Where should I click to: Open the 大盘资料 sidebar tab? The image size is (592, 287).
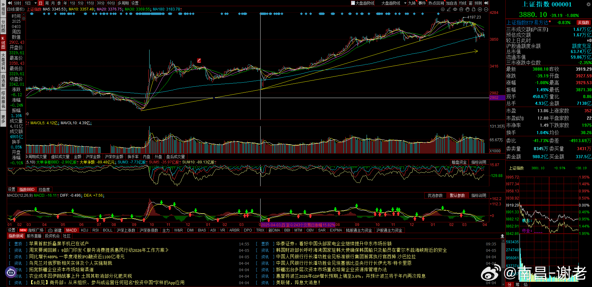(x=3, y=61)
